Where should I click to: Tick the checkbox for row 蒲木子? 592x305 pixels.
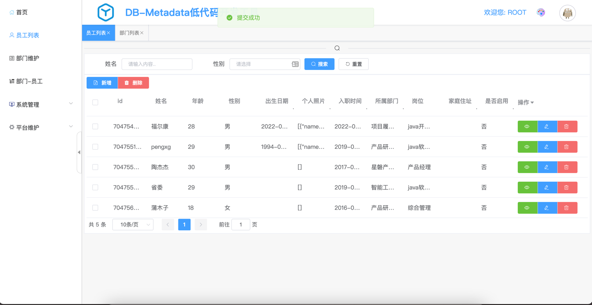(95, 208)
